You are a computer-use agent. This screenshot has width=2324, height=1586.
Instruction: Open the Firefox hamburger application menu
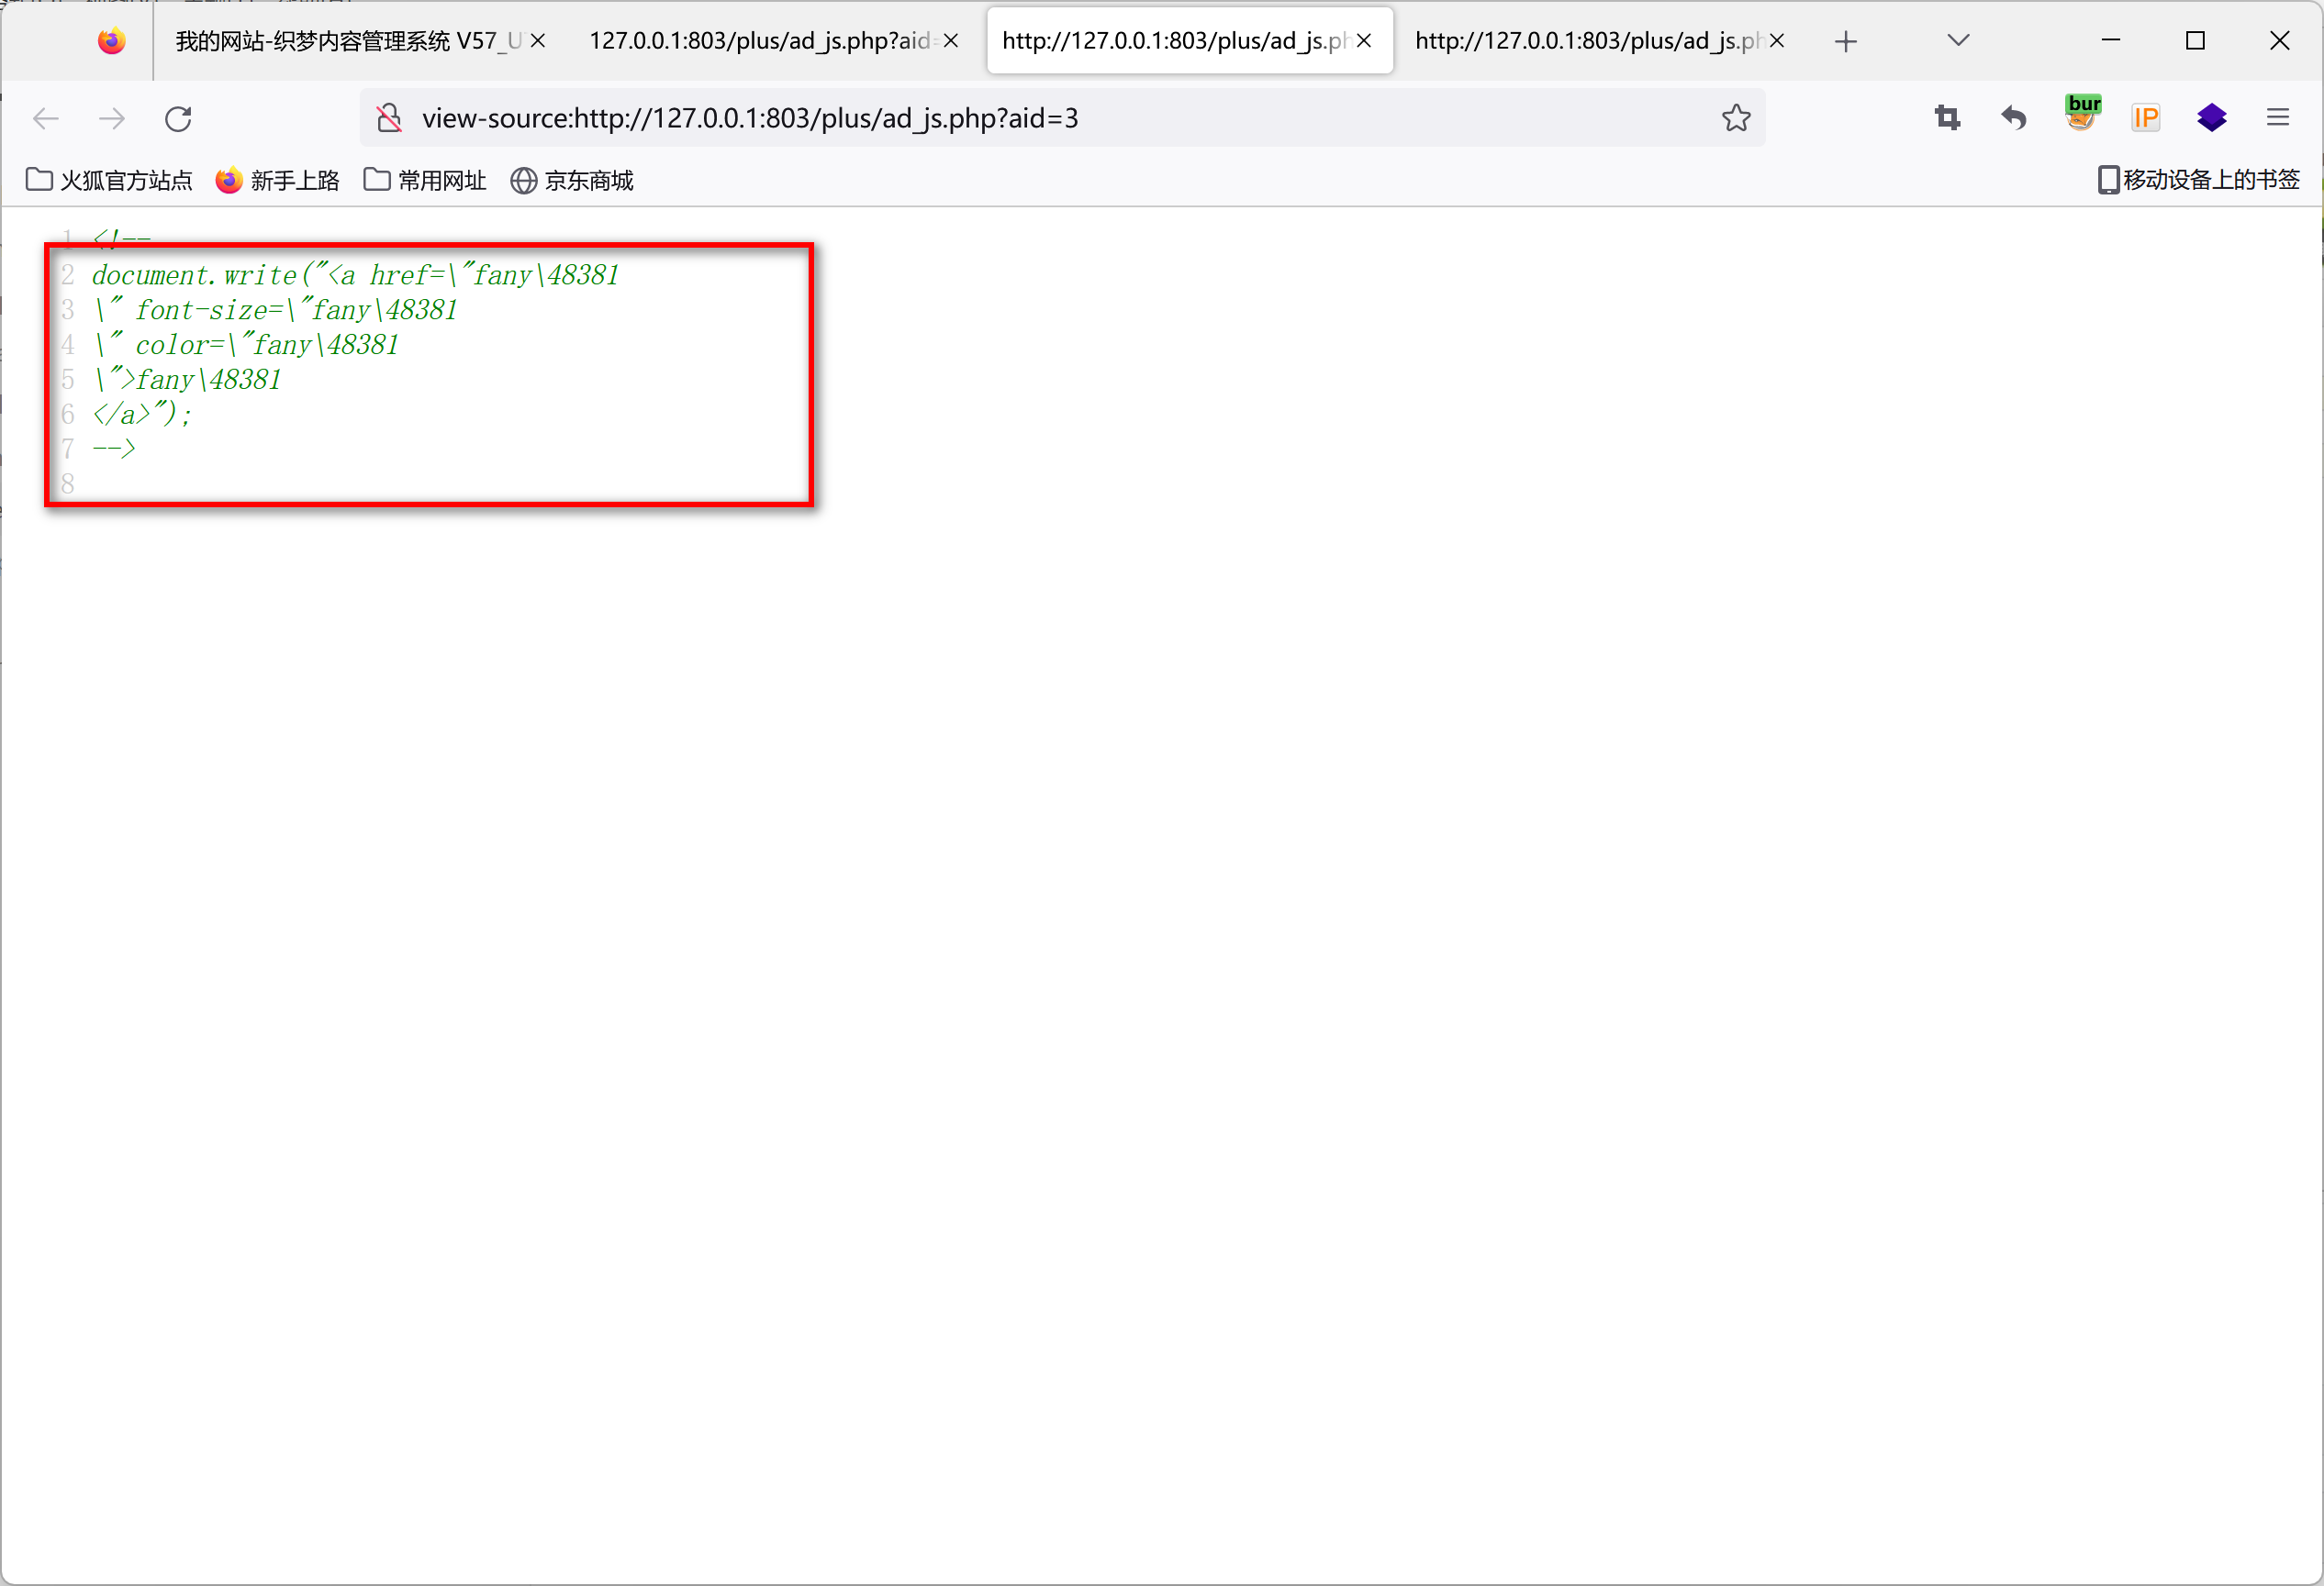coord(2278,118)
